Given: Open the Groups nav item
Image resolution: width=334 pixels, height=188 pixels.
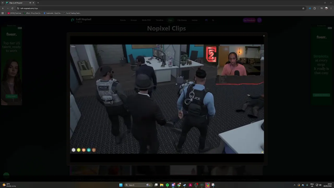Looking at the screenshot, I should 134,20.
